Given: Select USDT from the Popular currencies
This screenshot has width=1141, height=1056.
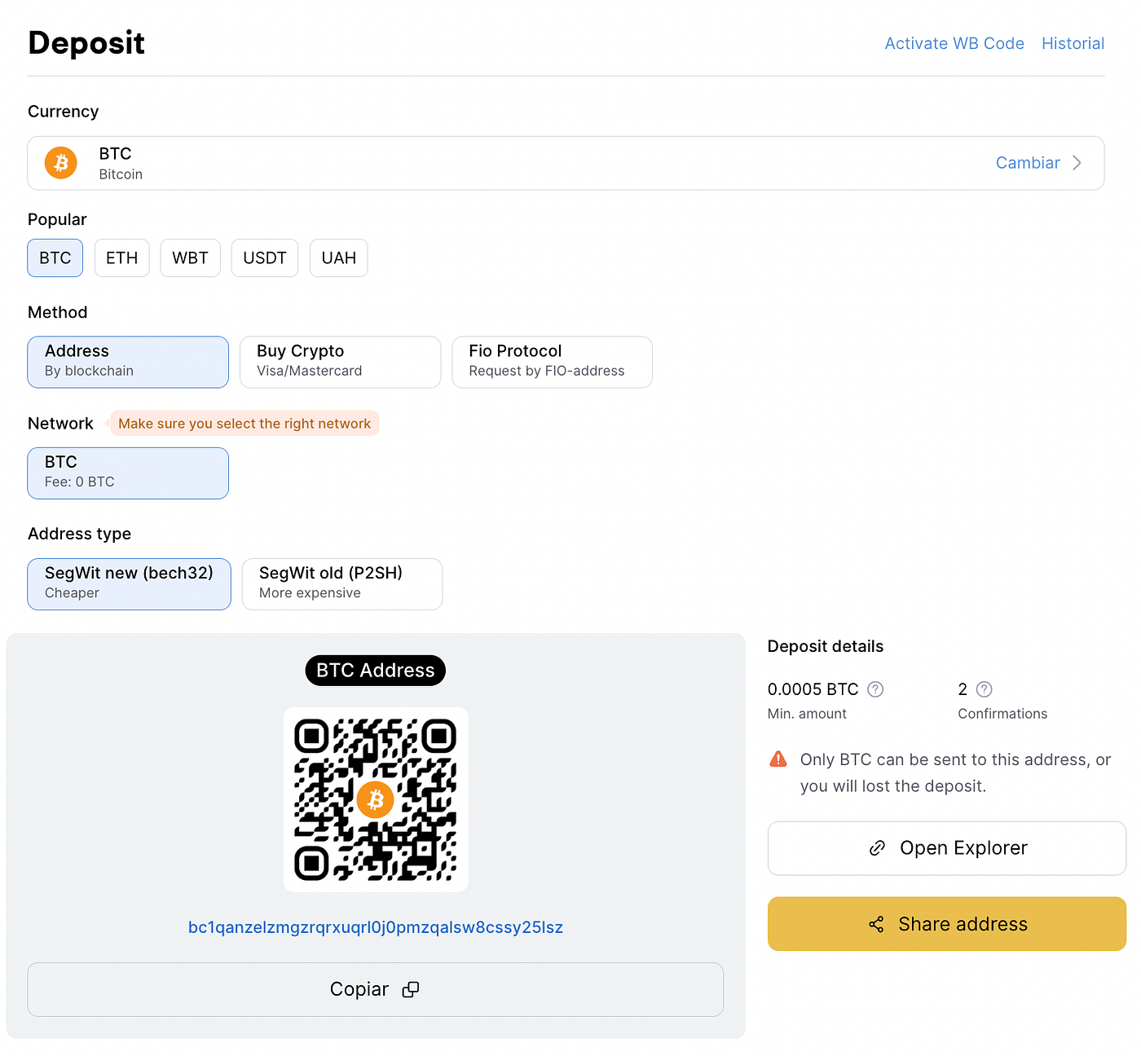Looking at the screenshot, I should [x=264, y=257].
